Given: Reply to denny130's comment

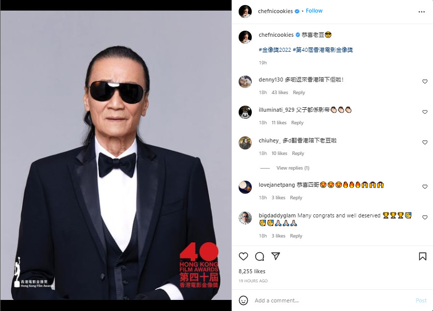Looking at the screenshot, I should pos(299,93).
